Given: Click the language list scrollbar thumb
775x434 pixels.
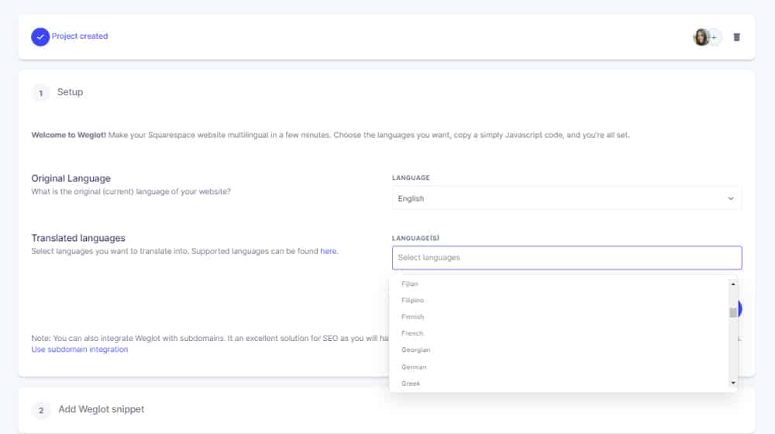Looking at the screenshot, I should click(x=733, y=312).
